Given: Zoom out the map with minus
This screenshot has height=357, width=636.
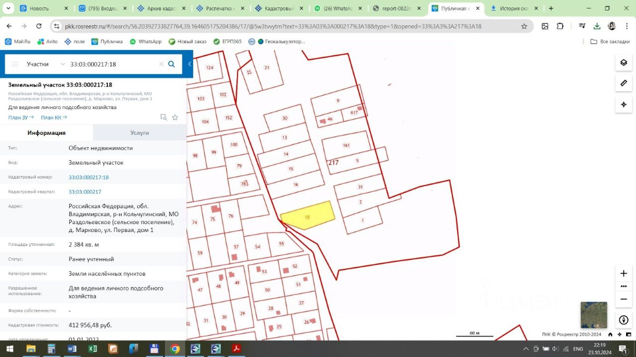Looking at the screenshot, I should click(x=624, y=299).
